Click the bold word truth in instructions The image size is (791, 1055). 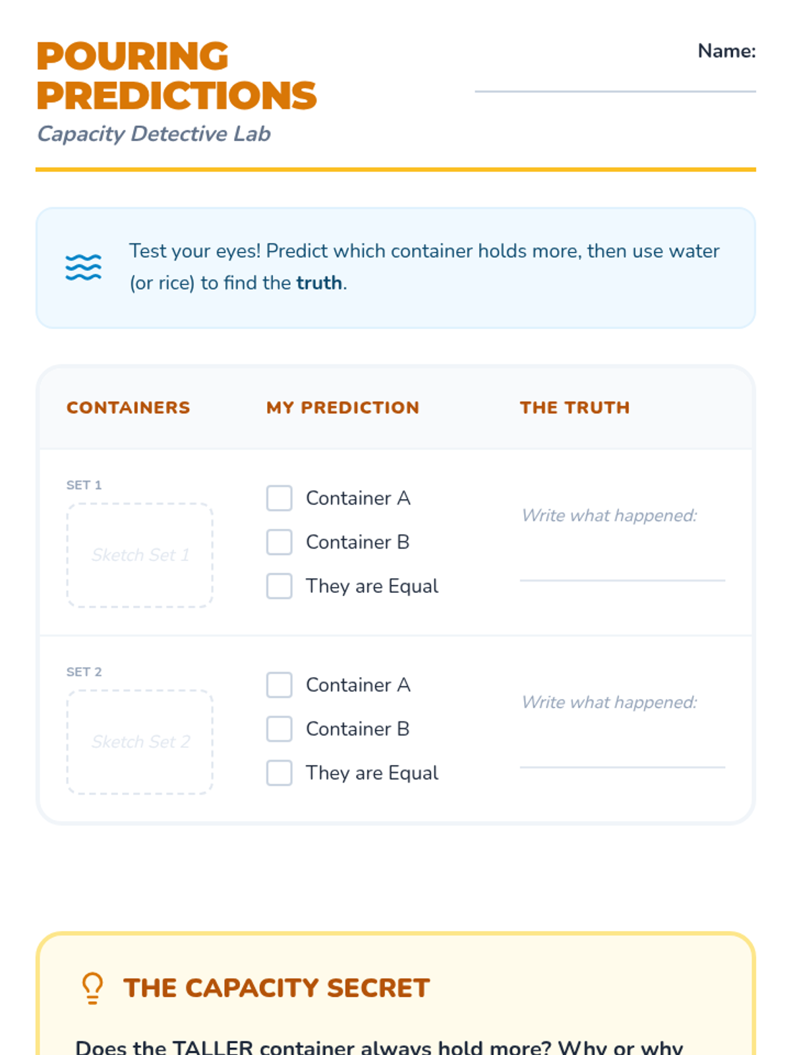click(x=319, y=283)
